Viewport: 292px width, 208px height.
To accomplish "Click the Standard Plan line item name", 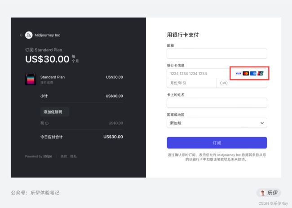I will (53, 77).
